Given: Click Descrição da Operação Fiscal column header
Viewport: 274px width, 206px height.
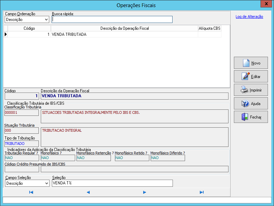Looking at the screenshot, I should coord(124,28).
